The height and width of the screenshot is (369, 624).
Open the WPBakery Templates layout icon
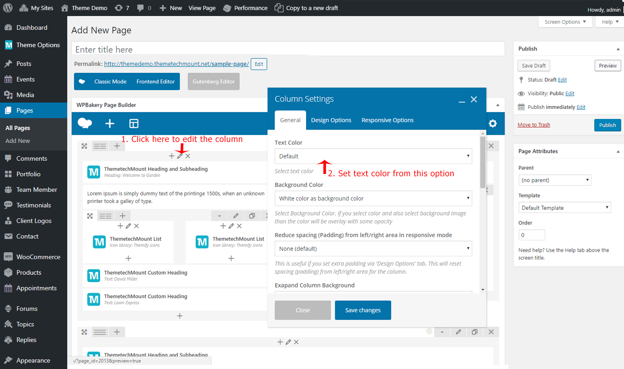click(134, 124)
